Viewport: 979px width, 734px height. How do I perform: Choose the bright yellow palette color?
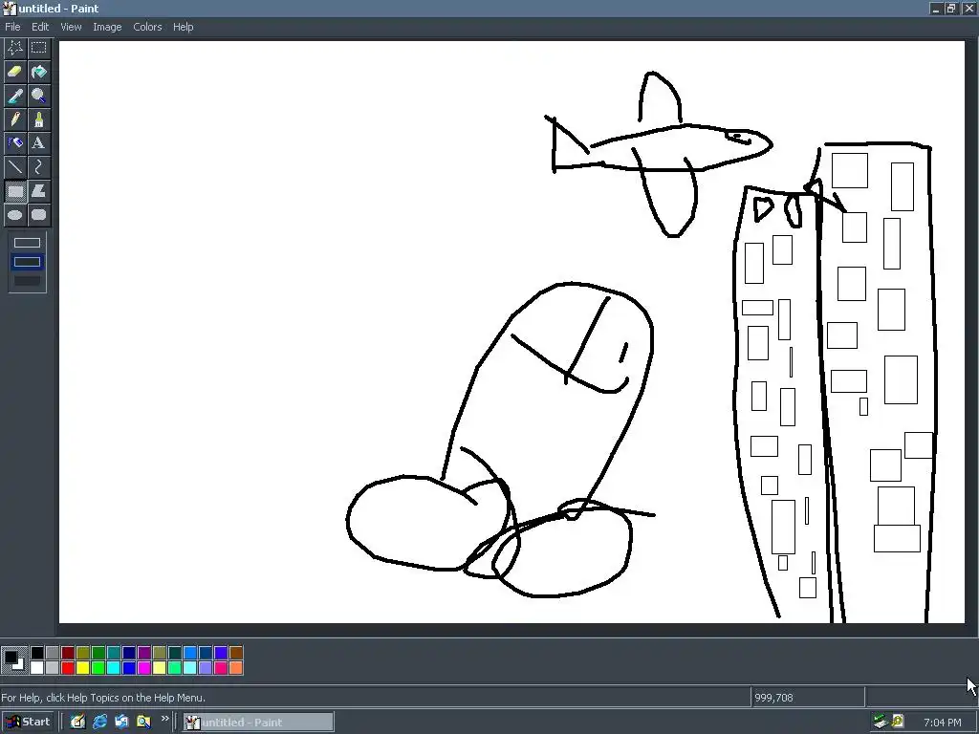(83, 668)
